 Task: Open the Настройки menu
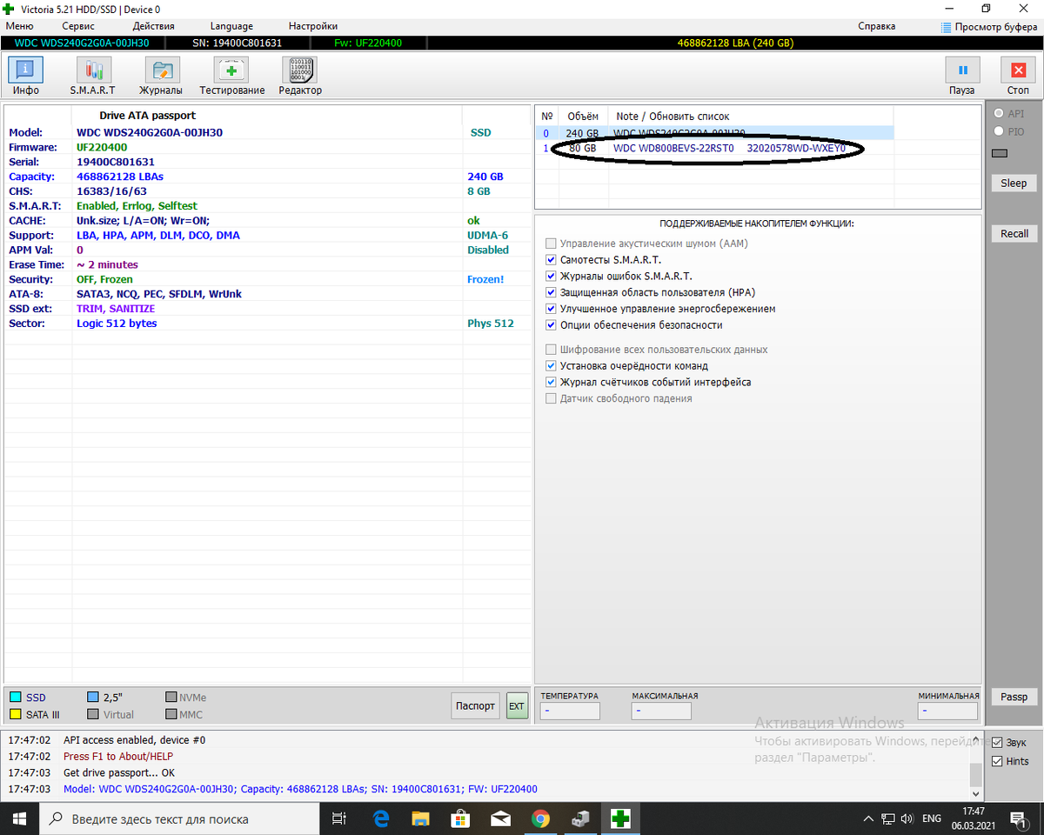pos(313,26)
